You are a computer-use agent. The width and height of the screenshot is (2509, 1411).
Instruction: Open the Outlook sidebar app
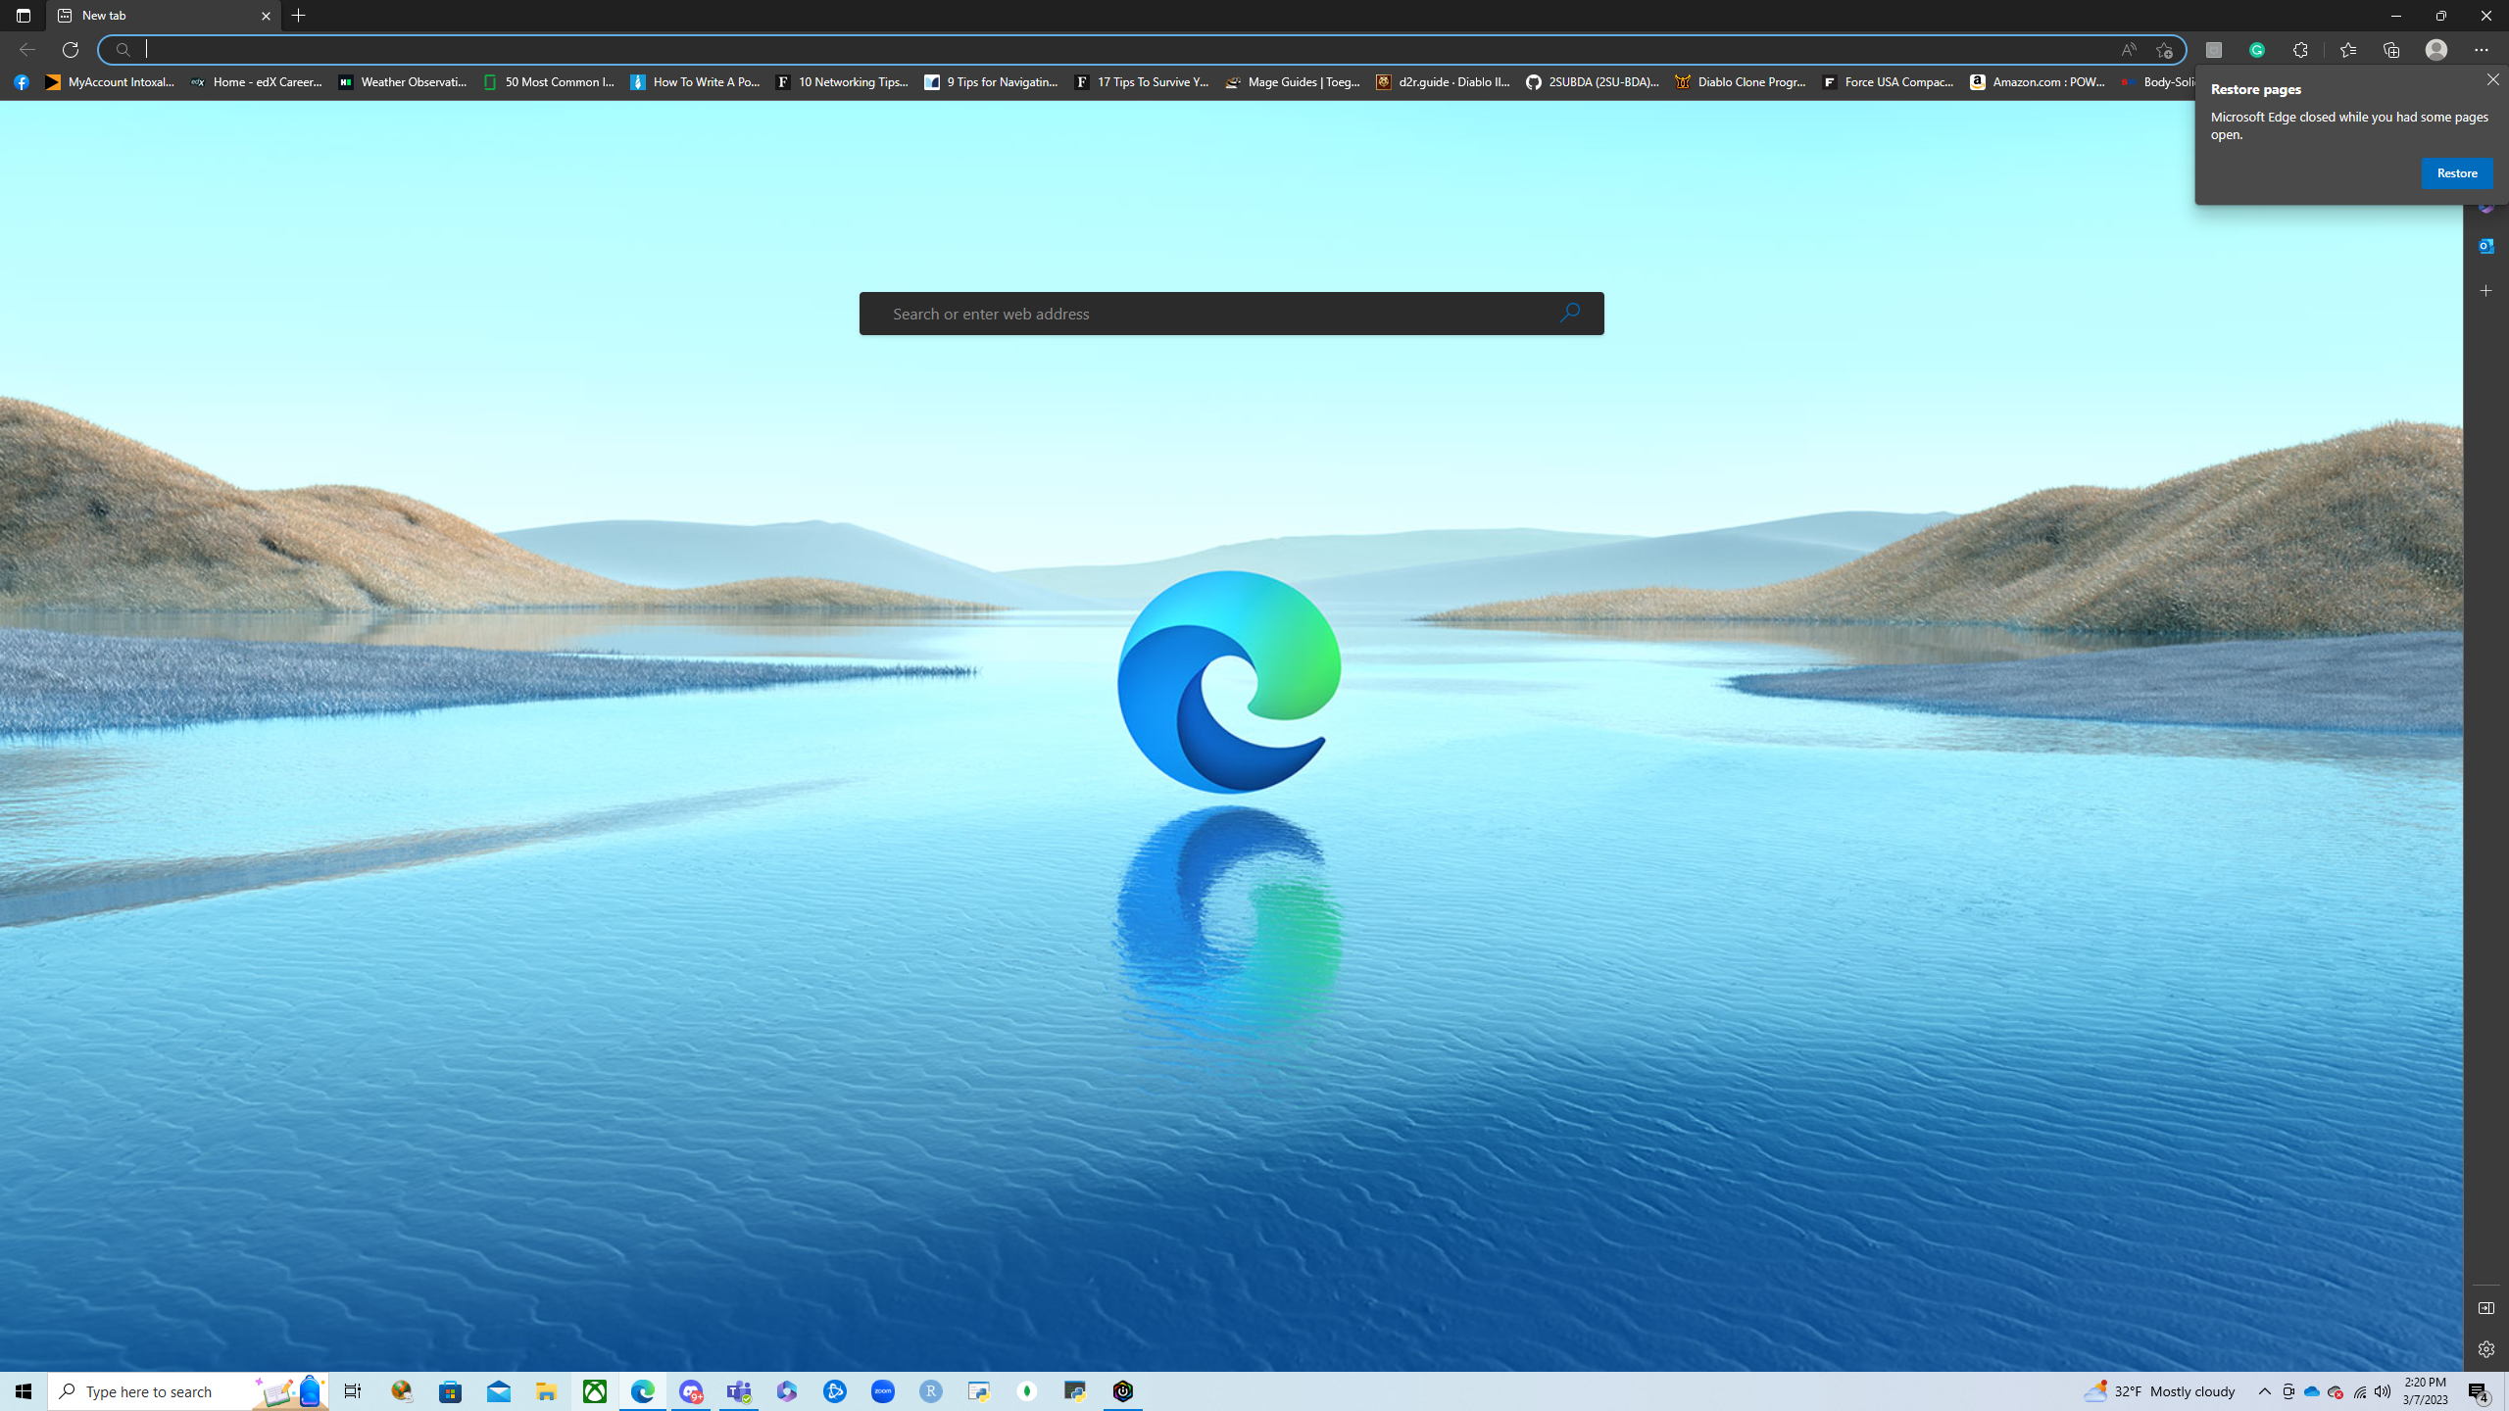tap(2485, 246)
